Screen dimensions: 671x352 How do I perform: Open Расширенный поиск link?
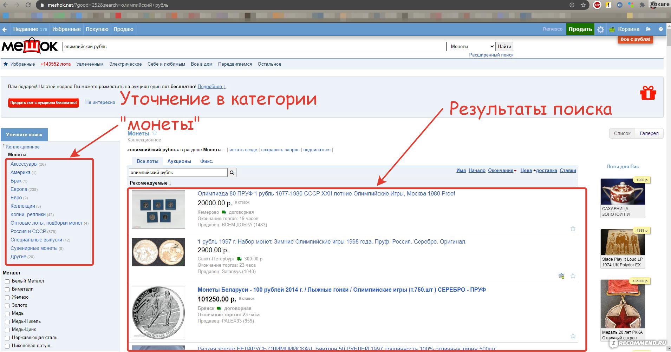(491, 55)
